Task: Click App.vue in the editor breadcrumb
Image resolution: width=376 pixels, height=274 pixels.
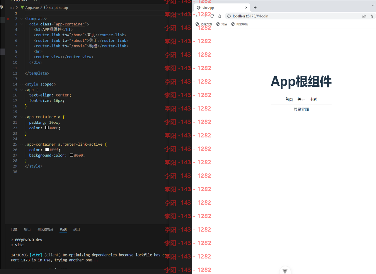Action: [32, 8]
